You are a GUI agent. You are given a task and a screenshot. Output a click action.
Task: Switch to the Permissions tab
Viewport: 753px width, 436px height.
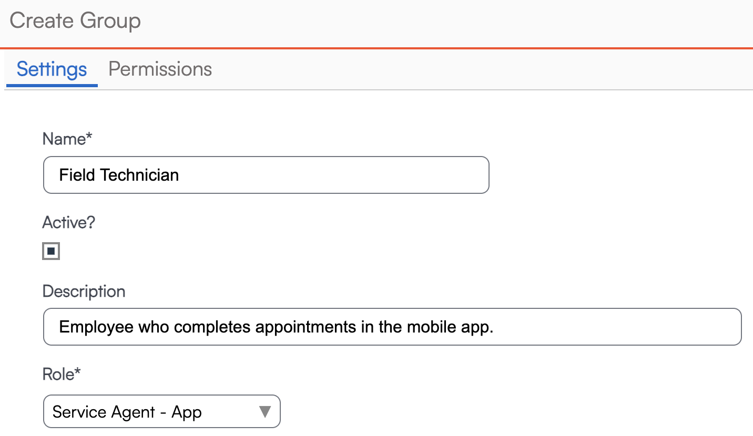coord(160,69)
